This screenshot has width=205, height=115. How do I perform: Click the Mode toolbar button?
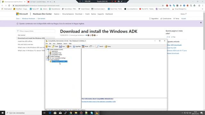click(85, 46)
